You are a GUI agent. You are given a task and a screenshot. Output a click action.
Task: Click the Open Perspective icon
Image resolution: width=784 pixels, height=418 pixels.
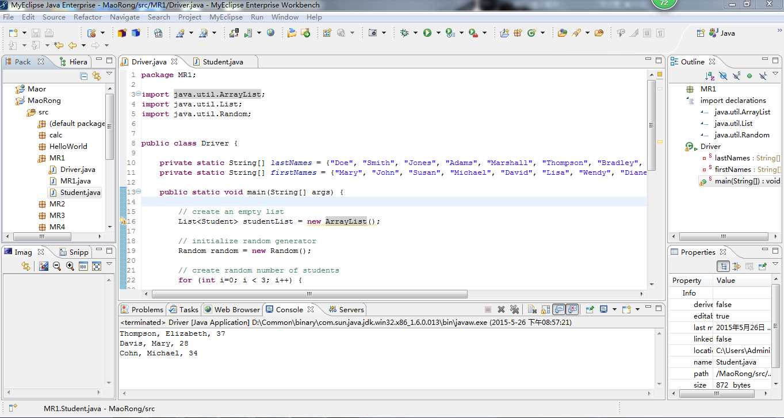click(701, 33)
